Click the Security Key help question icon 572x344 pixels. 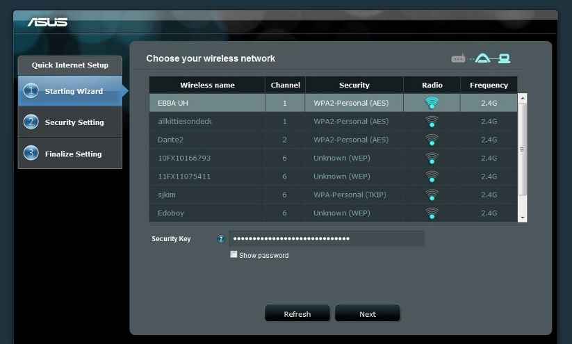coord(221,239)
